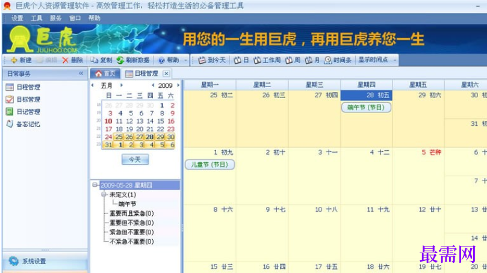This screenshot has width=487, height=273.
Task: Select 不紧急不重要(0) tree item
Action: 132,241
